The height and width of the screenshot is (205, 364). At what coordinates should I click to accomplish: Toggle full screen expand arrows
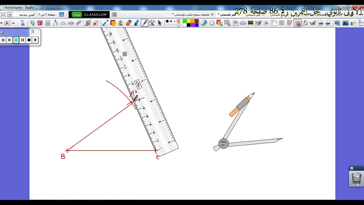3,15
